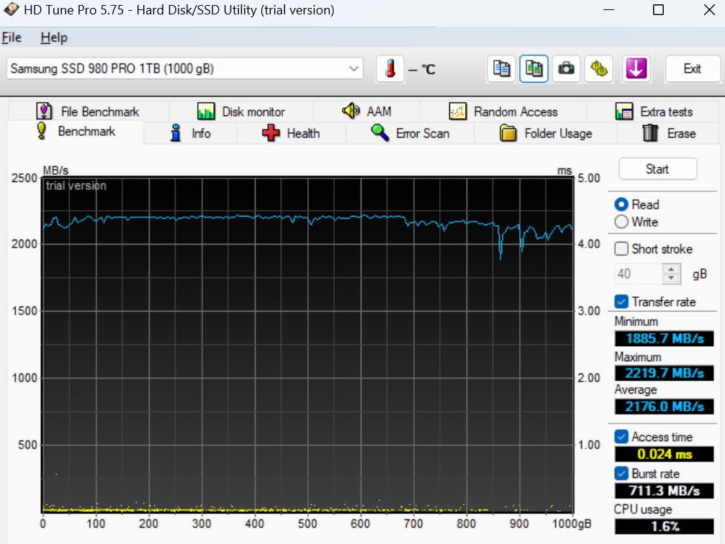Viewport: 725px width, 544px height.
Task: Enable the Short stroke checkbox
Action: (621, 249)
